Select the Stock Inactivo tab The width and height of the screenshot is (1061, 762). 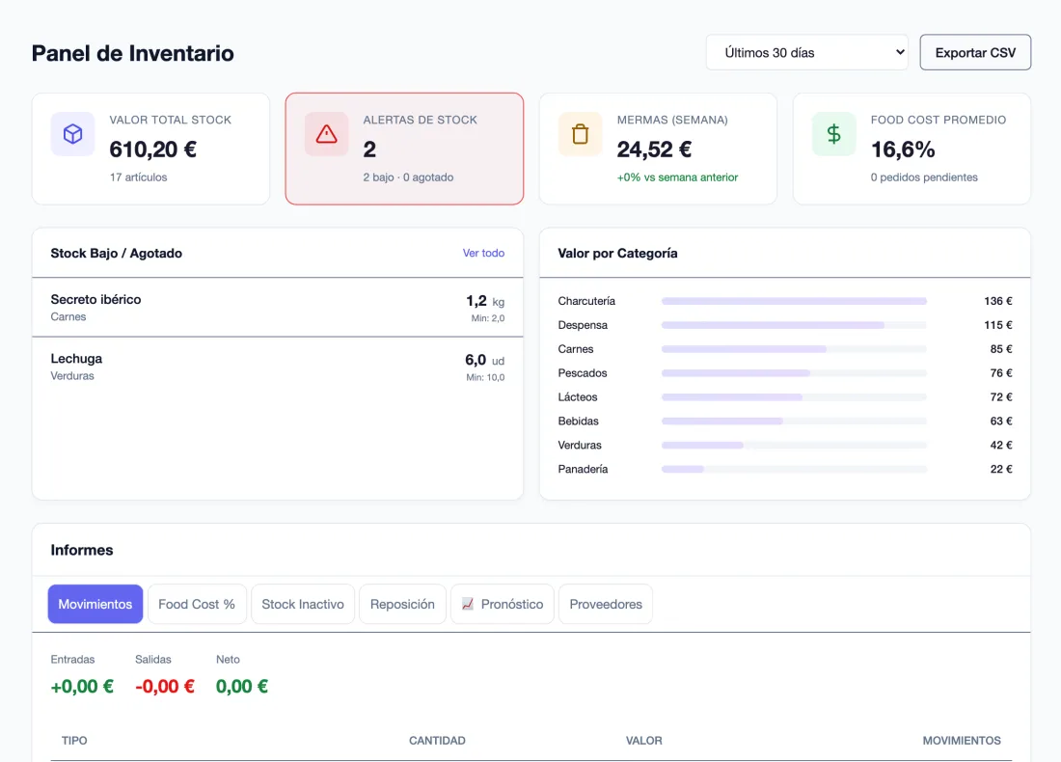303,604
